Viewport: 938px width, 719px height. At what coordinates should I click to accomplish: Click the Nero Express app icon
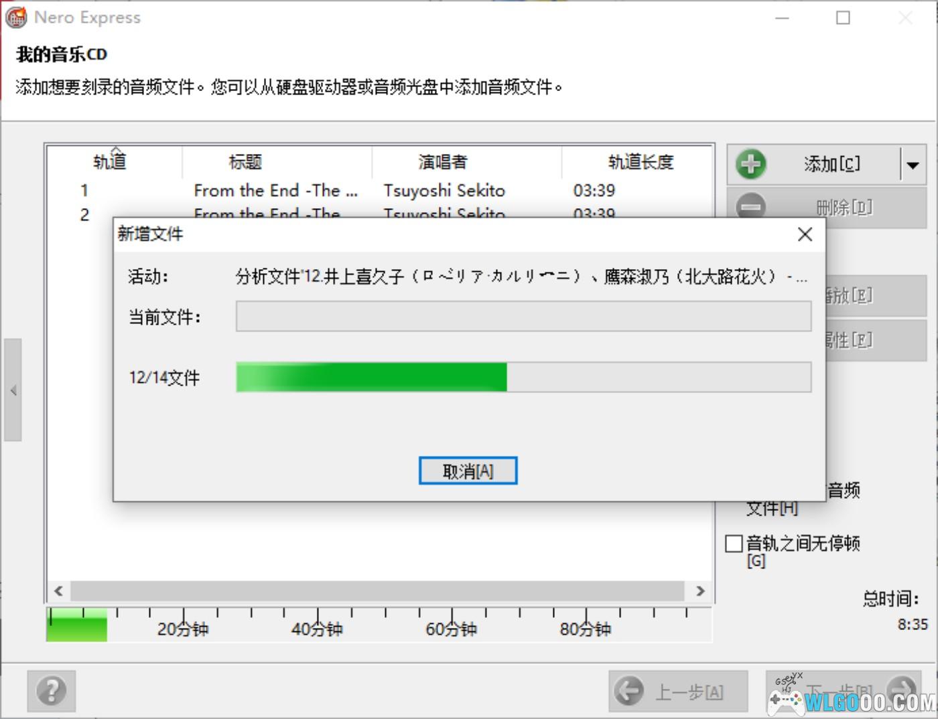pyautogui.click(x=16, y=17)
